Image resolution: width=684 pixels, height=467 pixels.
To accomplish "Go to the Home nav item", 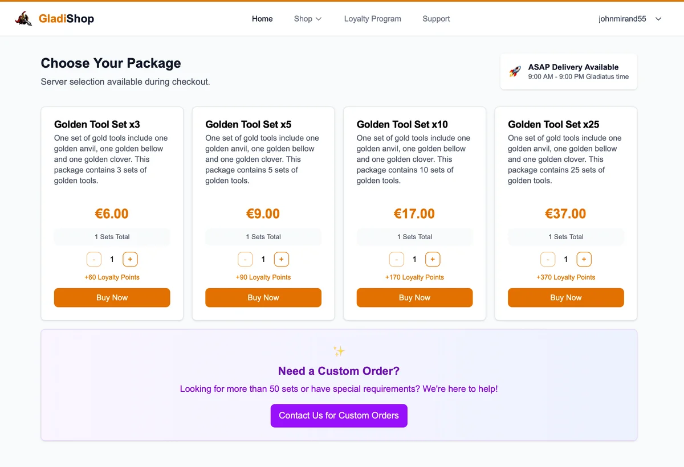I will pos(262,19).
